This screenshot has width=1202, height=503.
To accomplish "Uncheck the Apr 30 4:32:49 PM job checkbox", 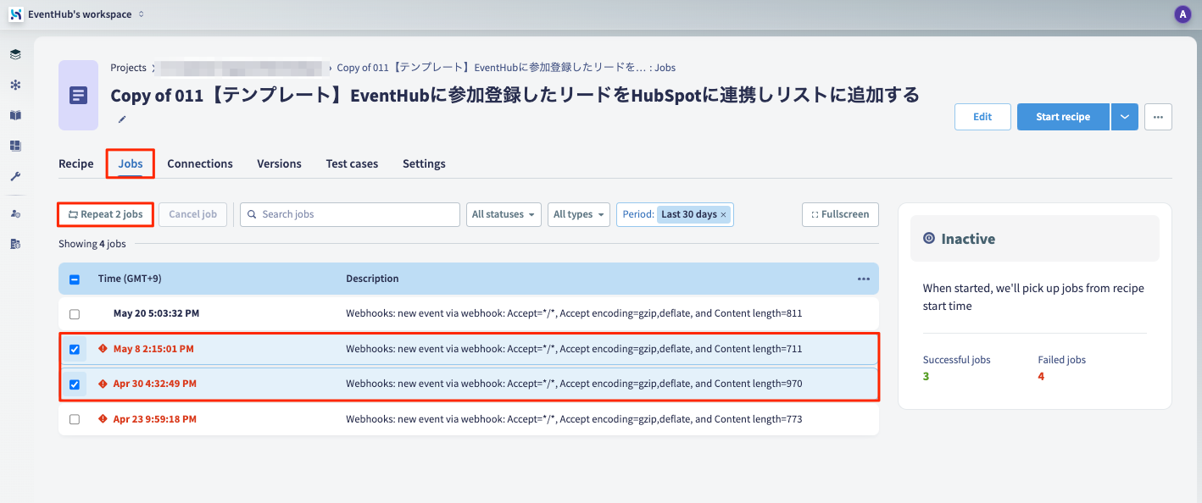I will [75, 384].
